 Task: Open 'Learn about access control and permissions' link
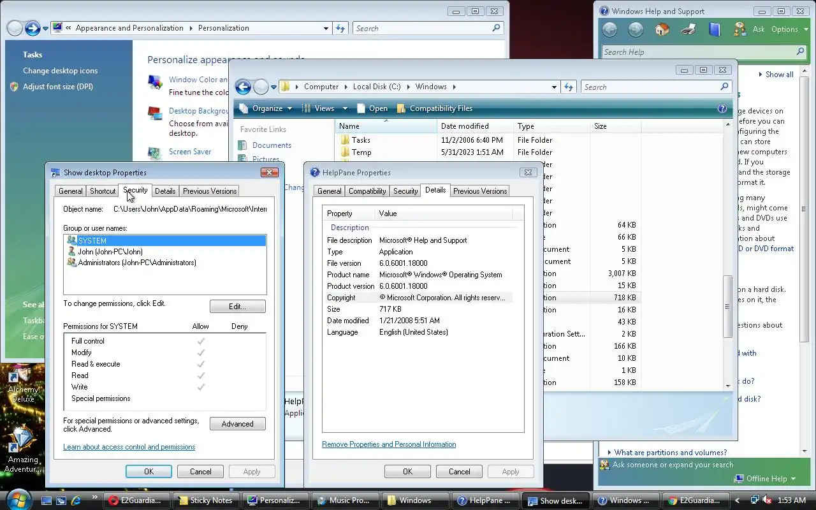pos(129,447)
